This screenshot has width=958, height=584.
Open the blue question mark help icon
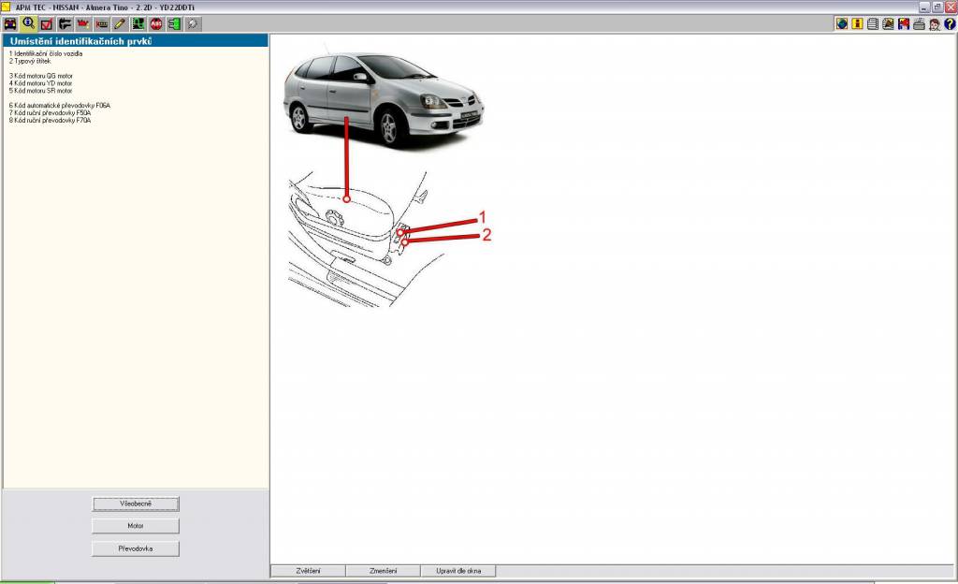coord(950,24)
